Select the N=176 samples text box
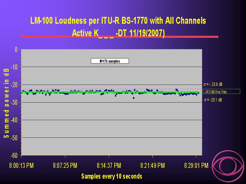 pyautogui.click(x=110, y=61)
